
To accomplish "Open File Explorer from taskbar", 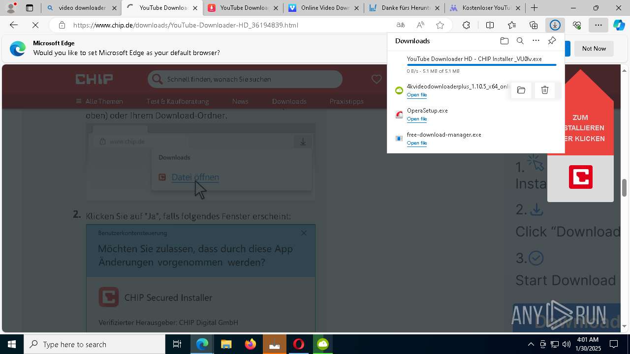I will click(226, 344).
